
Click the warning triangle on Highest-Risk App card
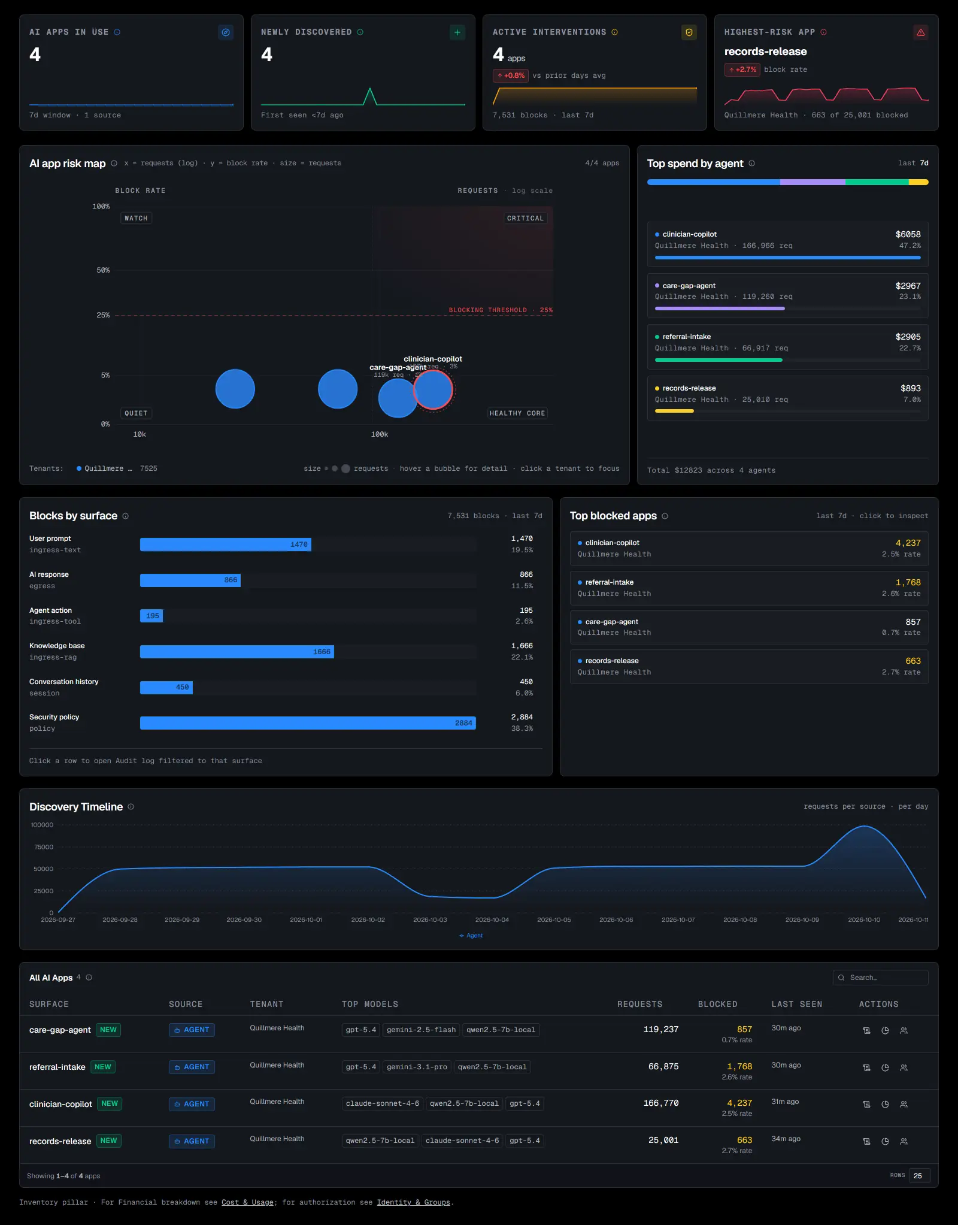coord(921,32)
